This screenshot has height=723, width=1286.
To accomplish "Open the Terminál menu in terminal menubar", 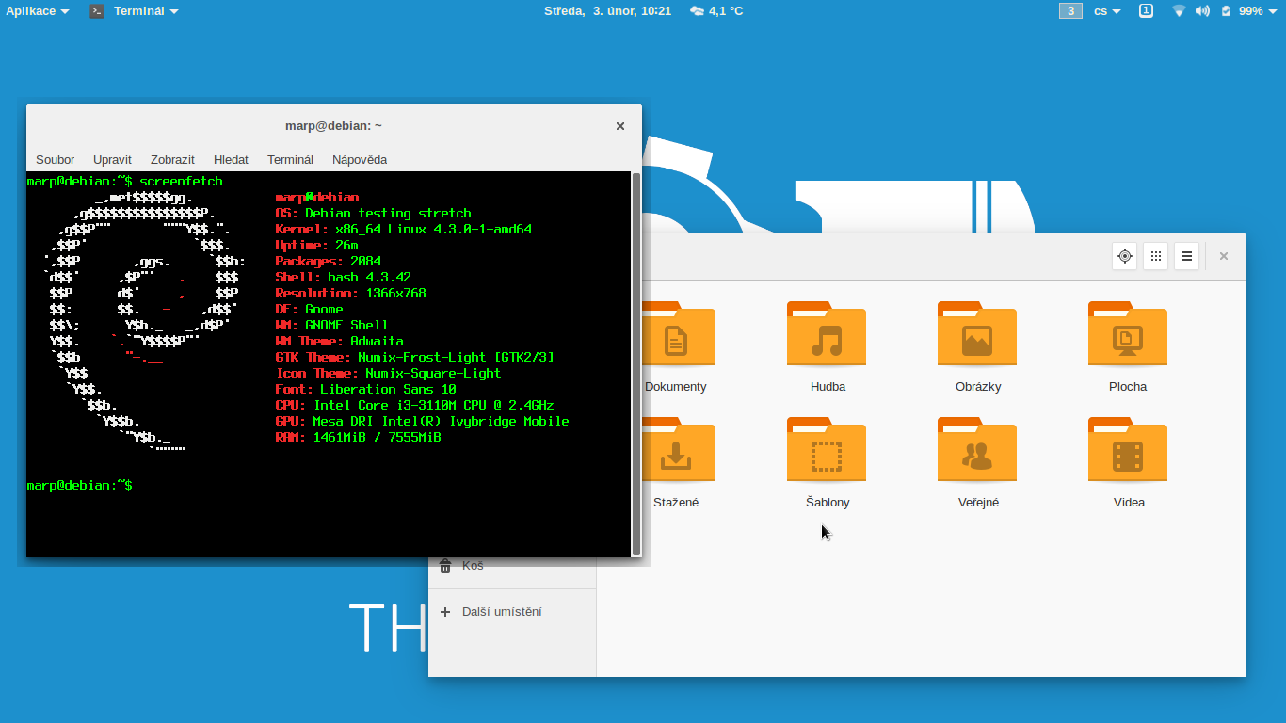I will (x=290, y=160).
